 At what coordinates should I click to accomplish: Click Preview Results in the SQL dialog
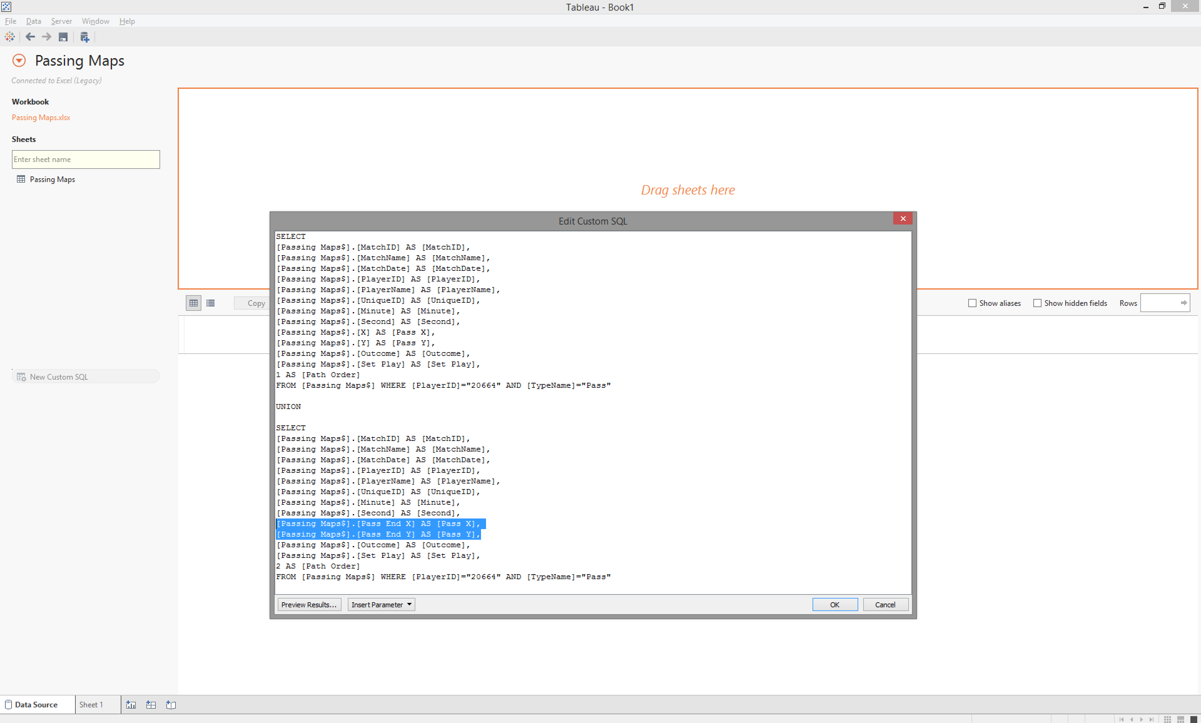click(x=309, y=604)
